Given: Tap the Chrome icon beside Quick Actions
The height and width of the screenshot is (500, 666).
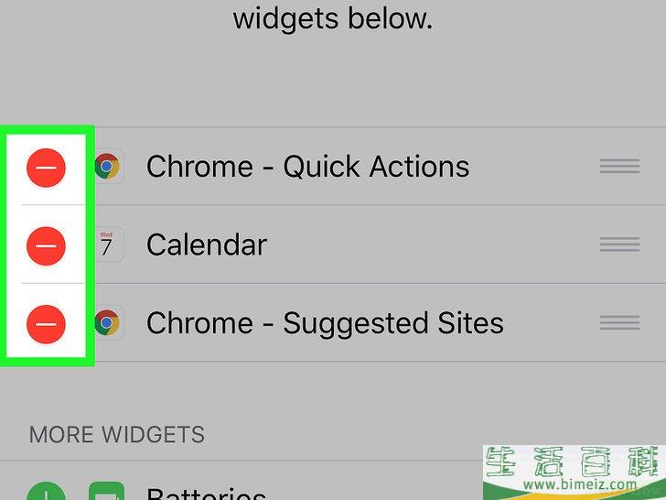Looking at the screenshot, I should [107, 166].
